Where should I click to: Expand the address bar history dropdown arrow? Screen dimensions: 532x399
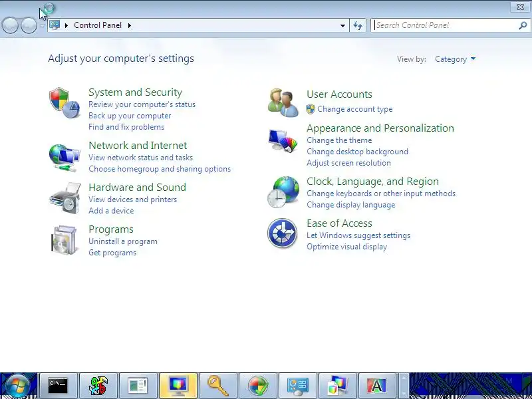pyautogui.click(x=342, y=25)
